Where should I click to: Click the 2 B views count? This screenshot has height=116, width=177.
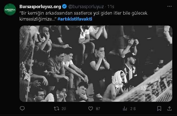click(x=133, y=109)
